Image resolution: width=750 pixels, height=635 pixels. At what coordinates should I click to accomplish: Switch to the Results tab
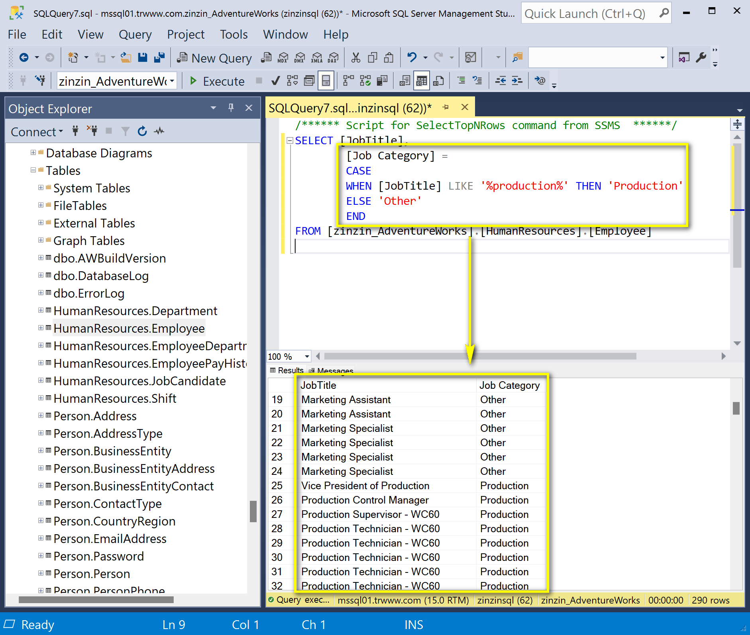tap(287, 370)
